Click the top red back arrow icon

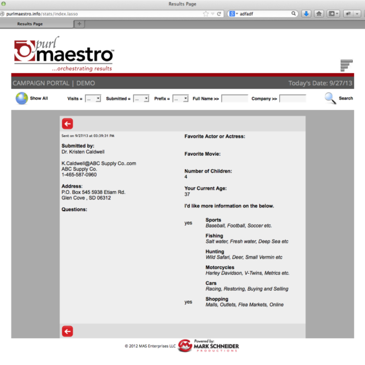(67, 123)
